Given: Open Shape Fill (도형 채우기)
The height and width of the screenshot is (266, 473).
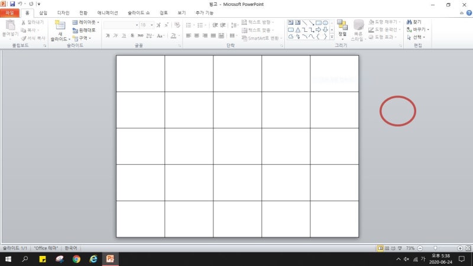Looking at the screenshot, I should tap(385, 22).
